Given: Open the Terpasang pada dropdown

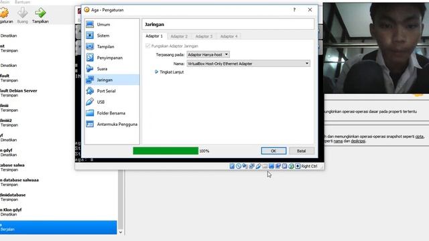Looking at the screenshot, I should click(208, 55).
